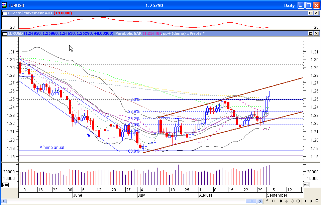321x205 pixels.
Task: Click the window layout icon at toolbar end
Action: tap(317, 201)
